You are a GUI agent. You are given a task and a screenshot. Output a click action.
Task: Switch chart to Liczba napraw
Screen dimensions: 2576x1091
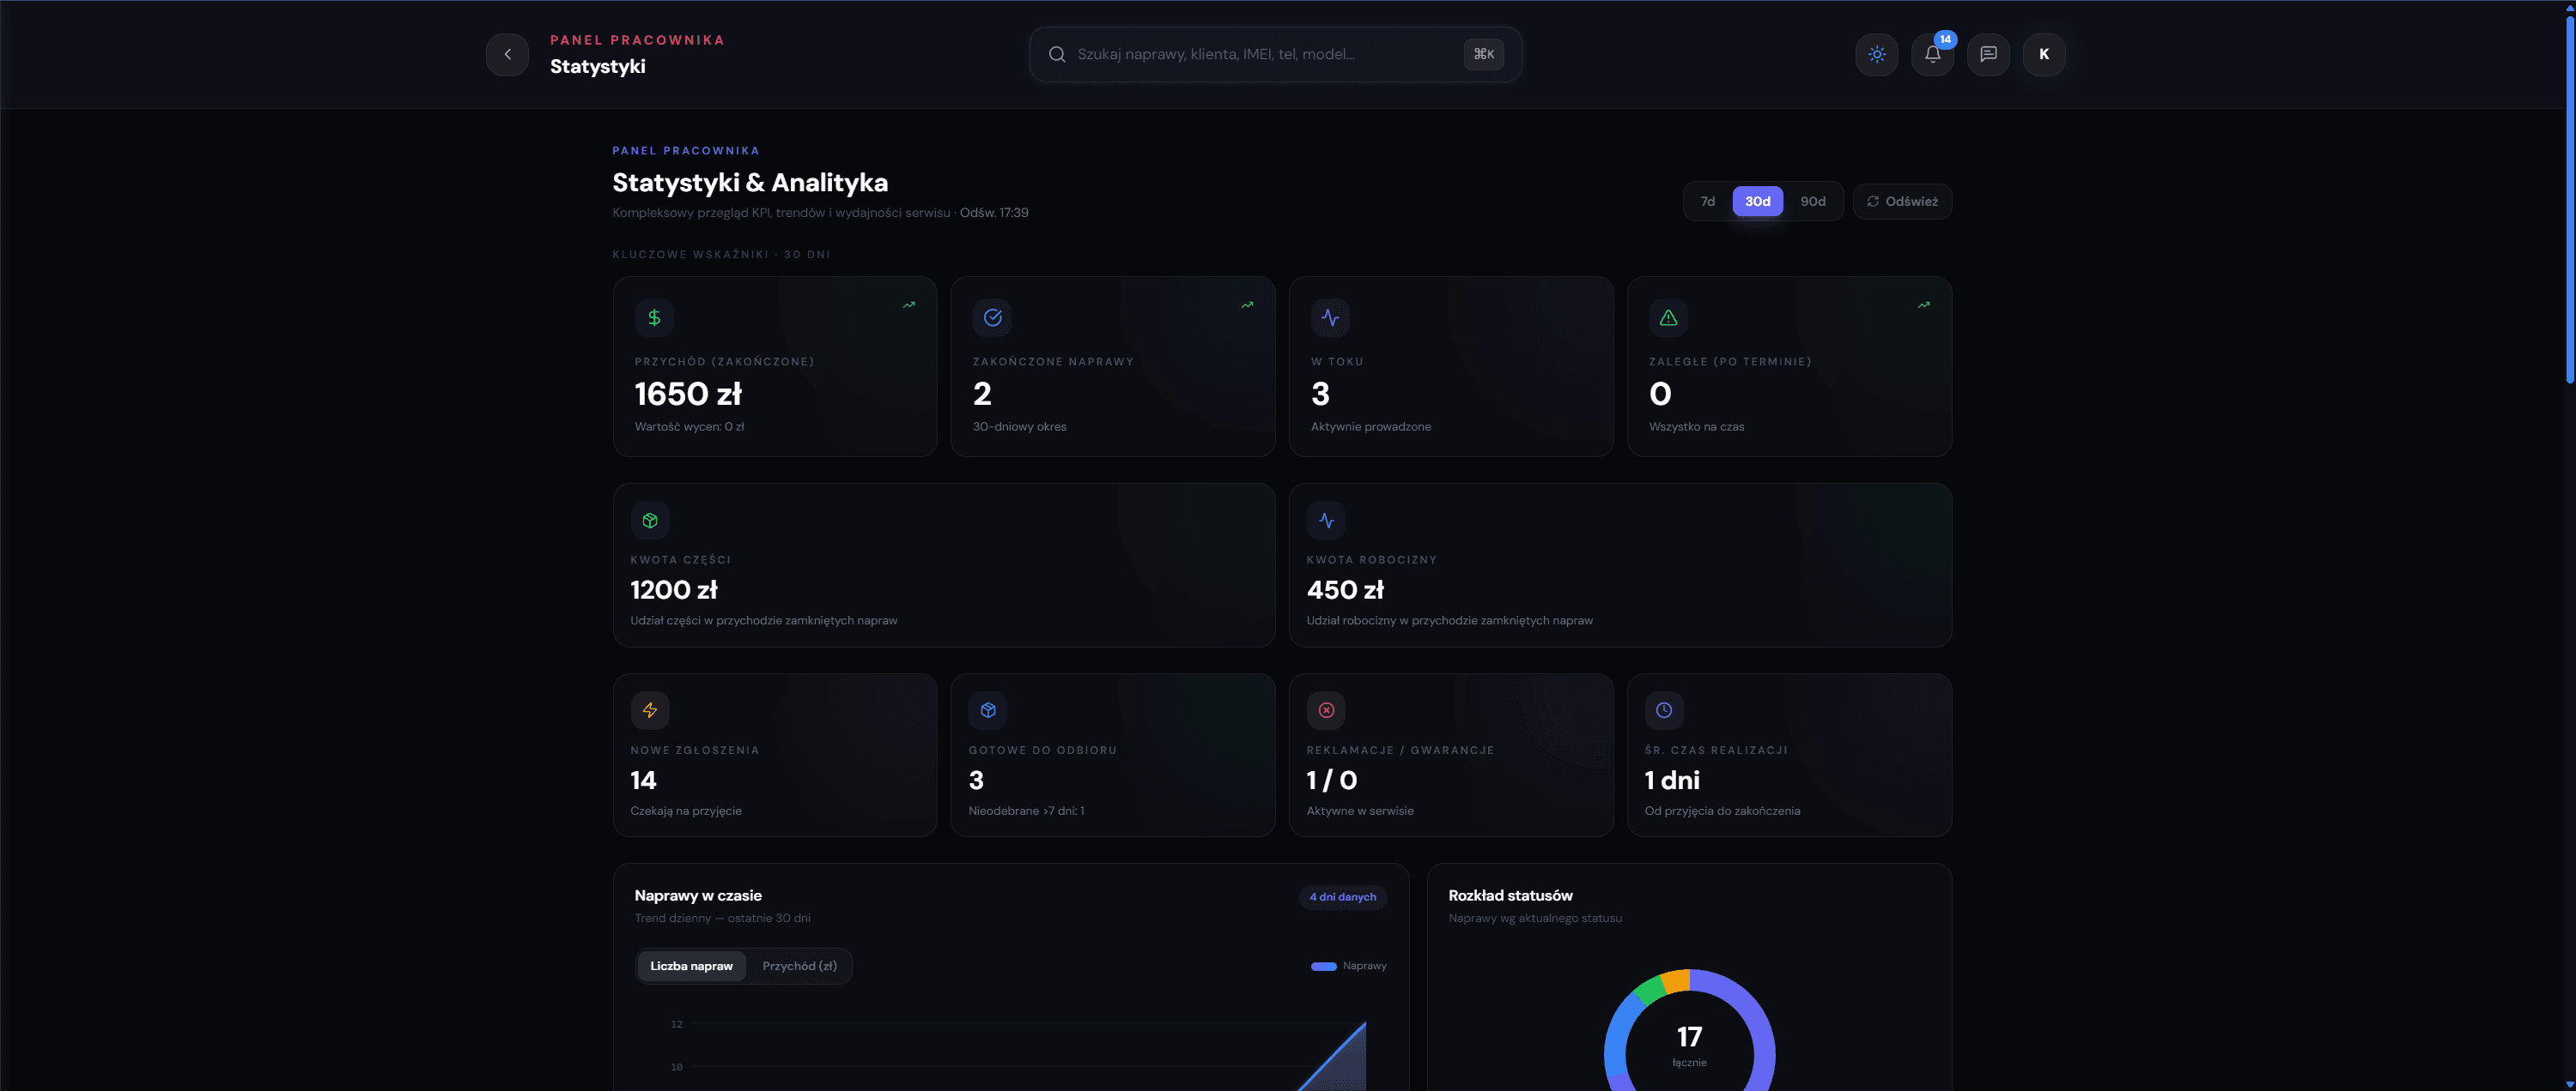691,966
